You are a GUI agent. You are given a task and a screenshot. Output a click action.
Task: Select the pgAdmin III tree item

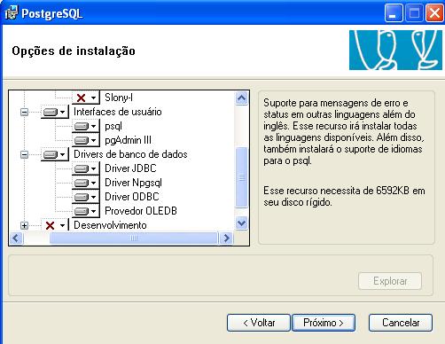point(128,140)
